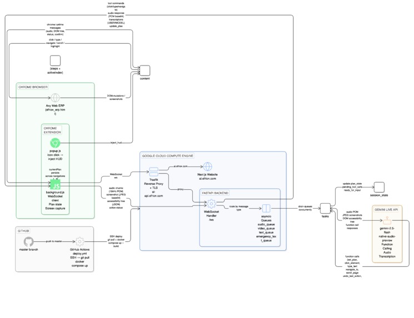Select the 'drain queues concurrently' edge label
Image resolution: width=414 pixels, height=318 pixels.
tap(305, 208)
